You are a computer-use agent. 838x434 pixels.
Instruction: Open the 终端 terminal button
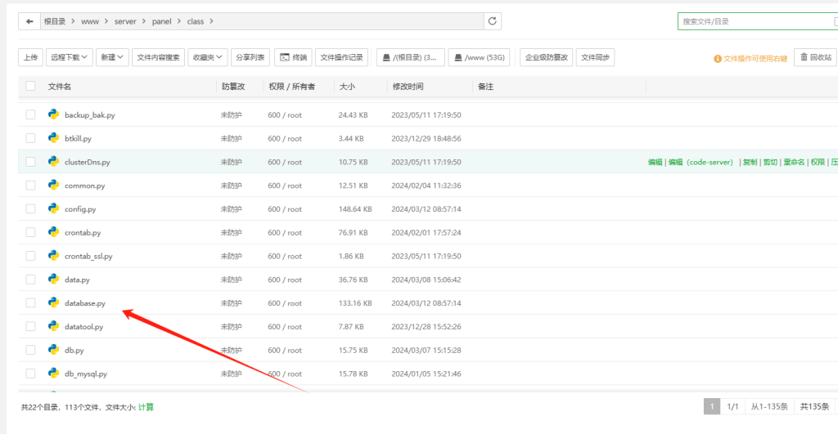coord(293,57)
